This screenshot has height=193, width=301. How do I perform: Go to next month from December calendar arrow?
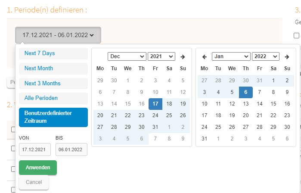click(x=183, y=57)
